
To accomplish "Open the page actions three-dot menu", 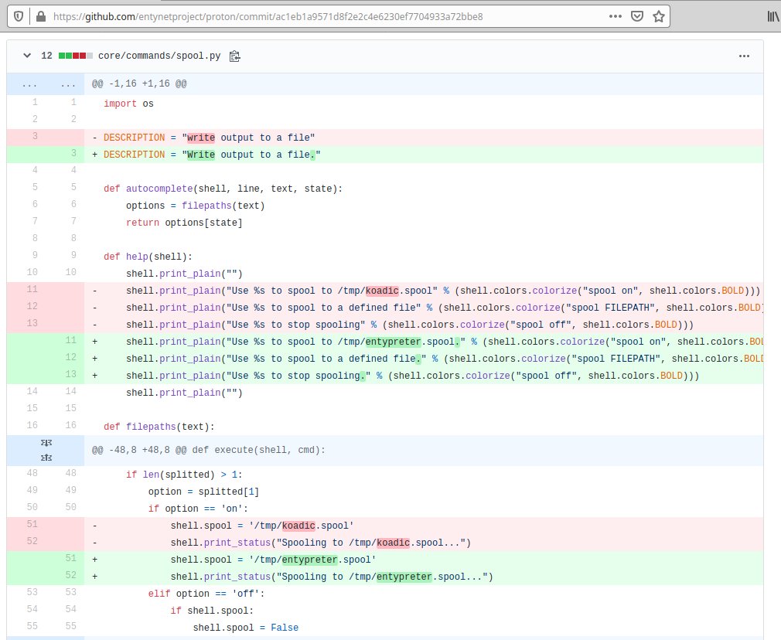I will (616, 16).
